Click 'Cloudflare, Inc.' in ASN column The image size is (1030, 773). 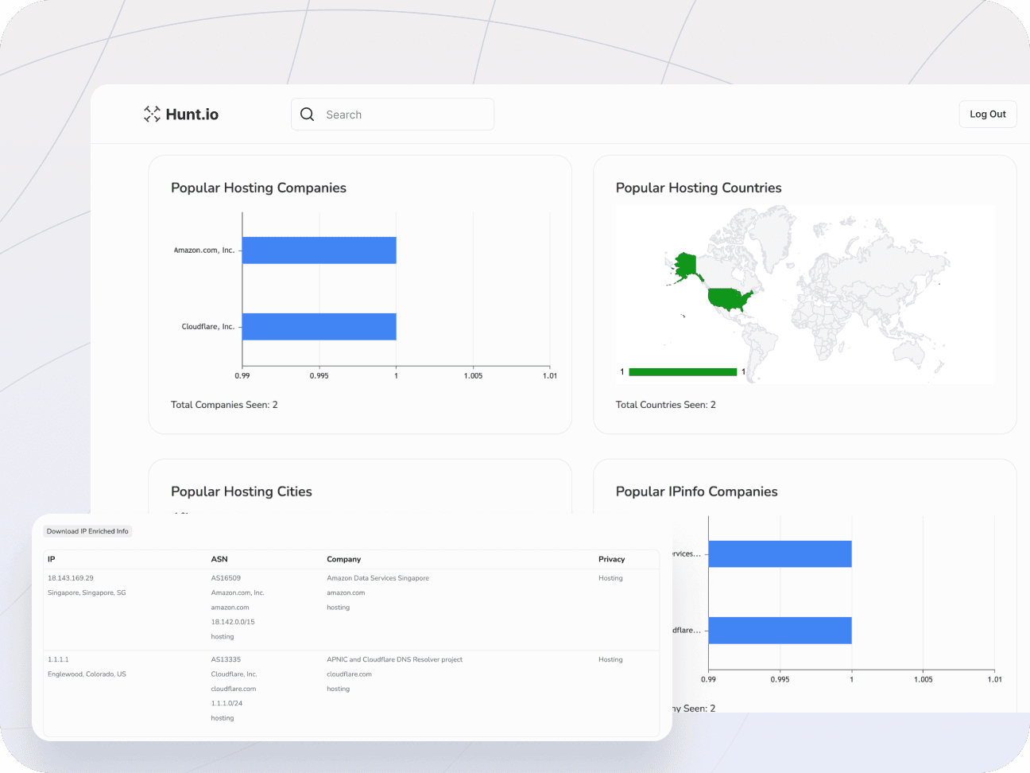point(234,674)
